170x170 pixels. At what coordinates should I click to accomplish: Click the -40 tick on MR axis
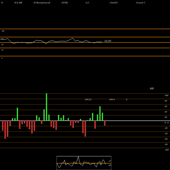pyautogui.click(x=166, y=134)
